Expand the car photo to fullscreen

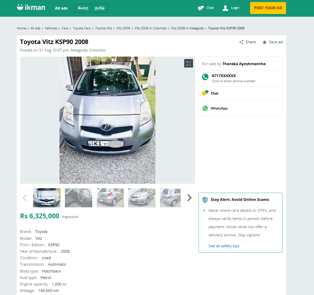[188, 63]
